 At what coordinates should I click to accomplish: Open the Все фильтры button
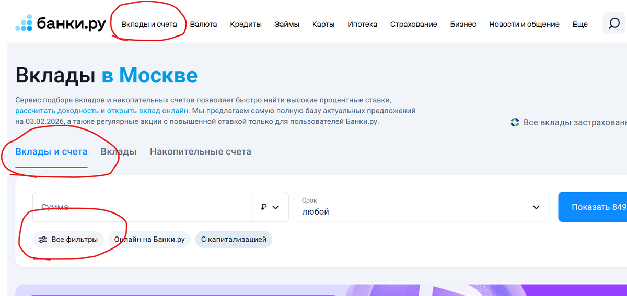tap(68, 240)
